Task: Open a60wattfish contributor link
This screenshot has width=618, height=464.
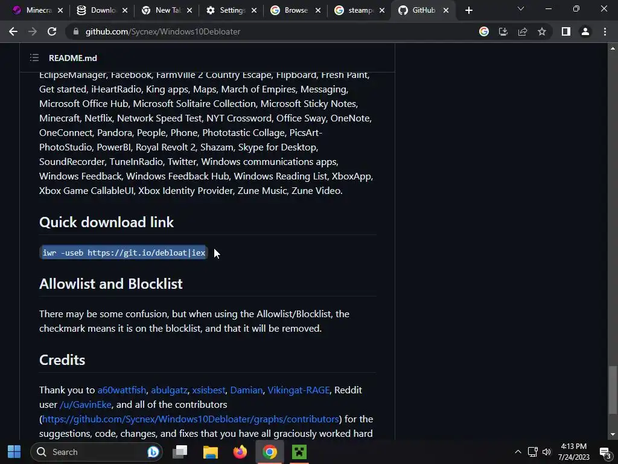Action: point(122,390)
